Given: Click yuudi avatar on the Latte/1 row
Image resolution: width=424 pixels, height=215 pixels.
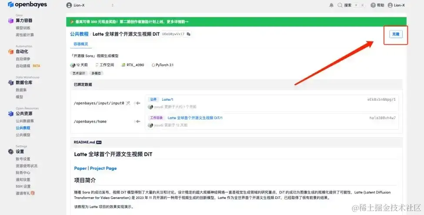Looking at the screenshot, I should click(150, 107).
